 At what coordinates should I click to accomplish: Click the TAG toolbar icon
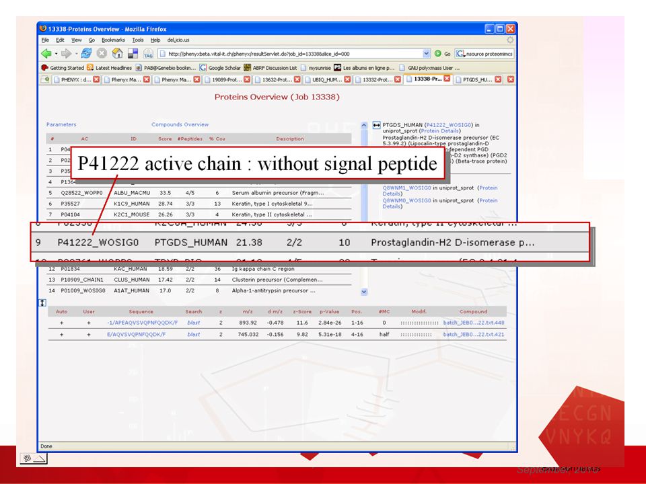click(x=148, y=54)
